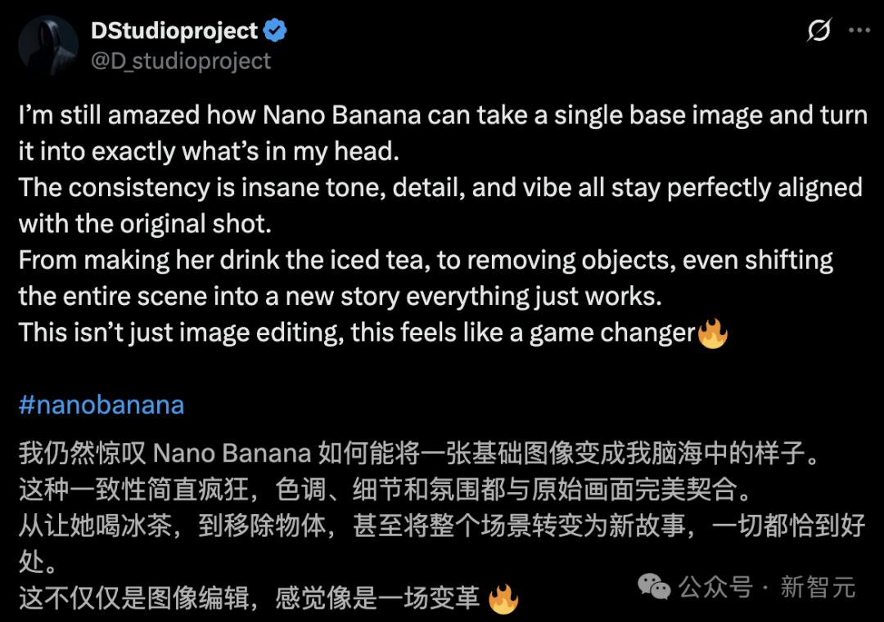Click the line "I'm still amazed how Nano Banana"

pos(443,115)
